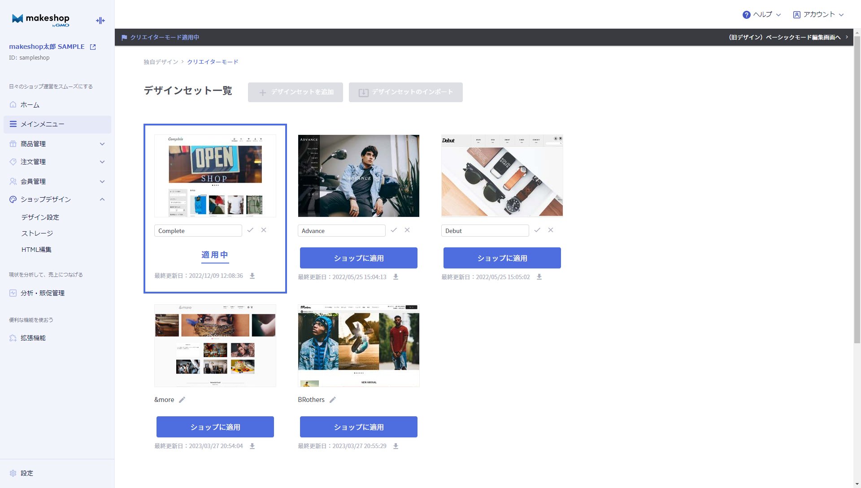Click the checkmark to confirm Complete name
The width and height of the screenshot is (861, 488).
click(x=250, y=230)
